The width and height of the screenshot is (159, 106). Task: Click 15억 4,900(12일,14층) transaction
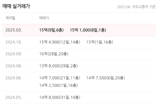tap(60, 42)
